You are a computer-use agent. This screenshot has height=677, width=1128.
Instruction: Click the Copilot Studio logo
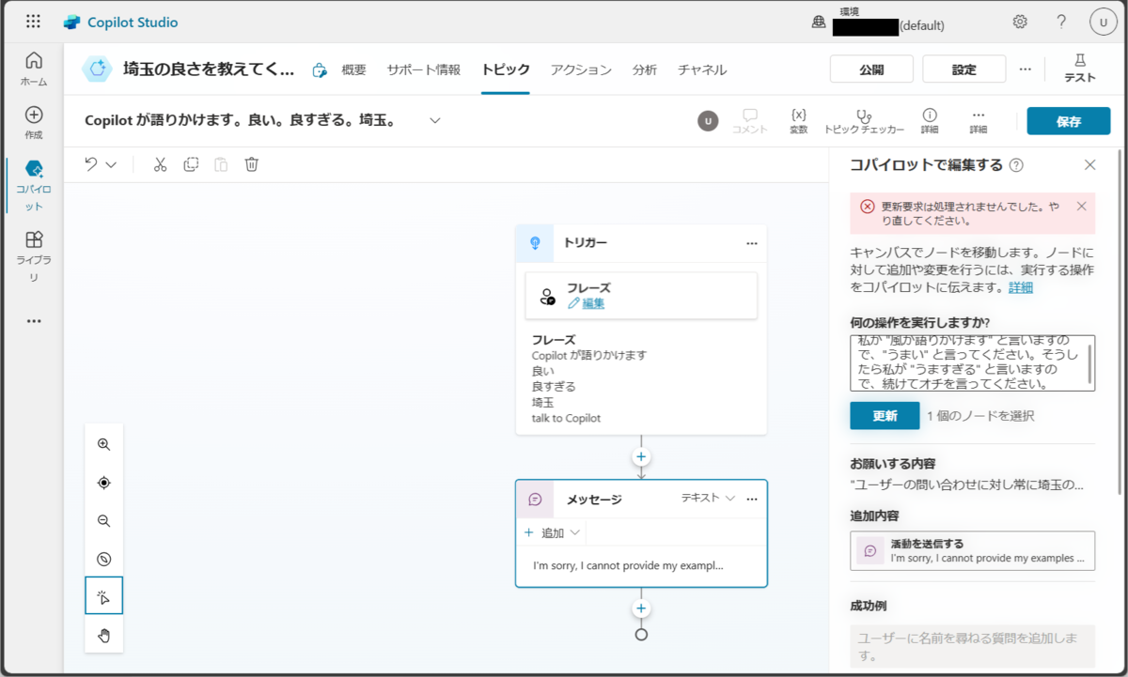click(x=120, y=22)
